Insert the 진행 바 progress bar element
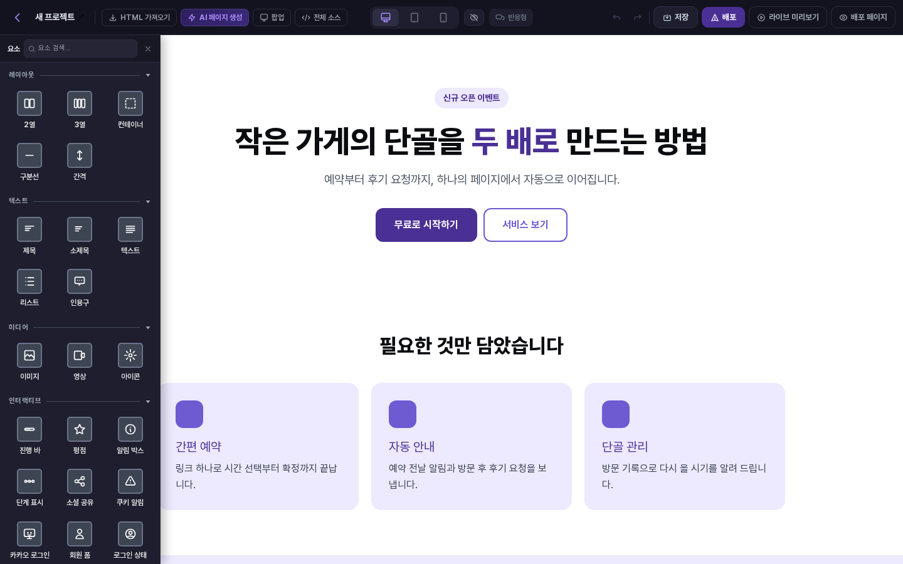903x564 pixels. (x=29, y=436)
